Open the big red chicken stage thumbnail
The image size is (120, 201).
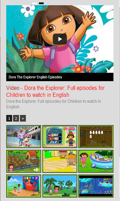[24, 186]
